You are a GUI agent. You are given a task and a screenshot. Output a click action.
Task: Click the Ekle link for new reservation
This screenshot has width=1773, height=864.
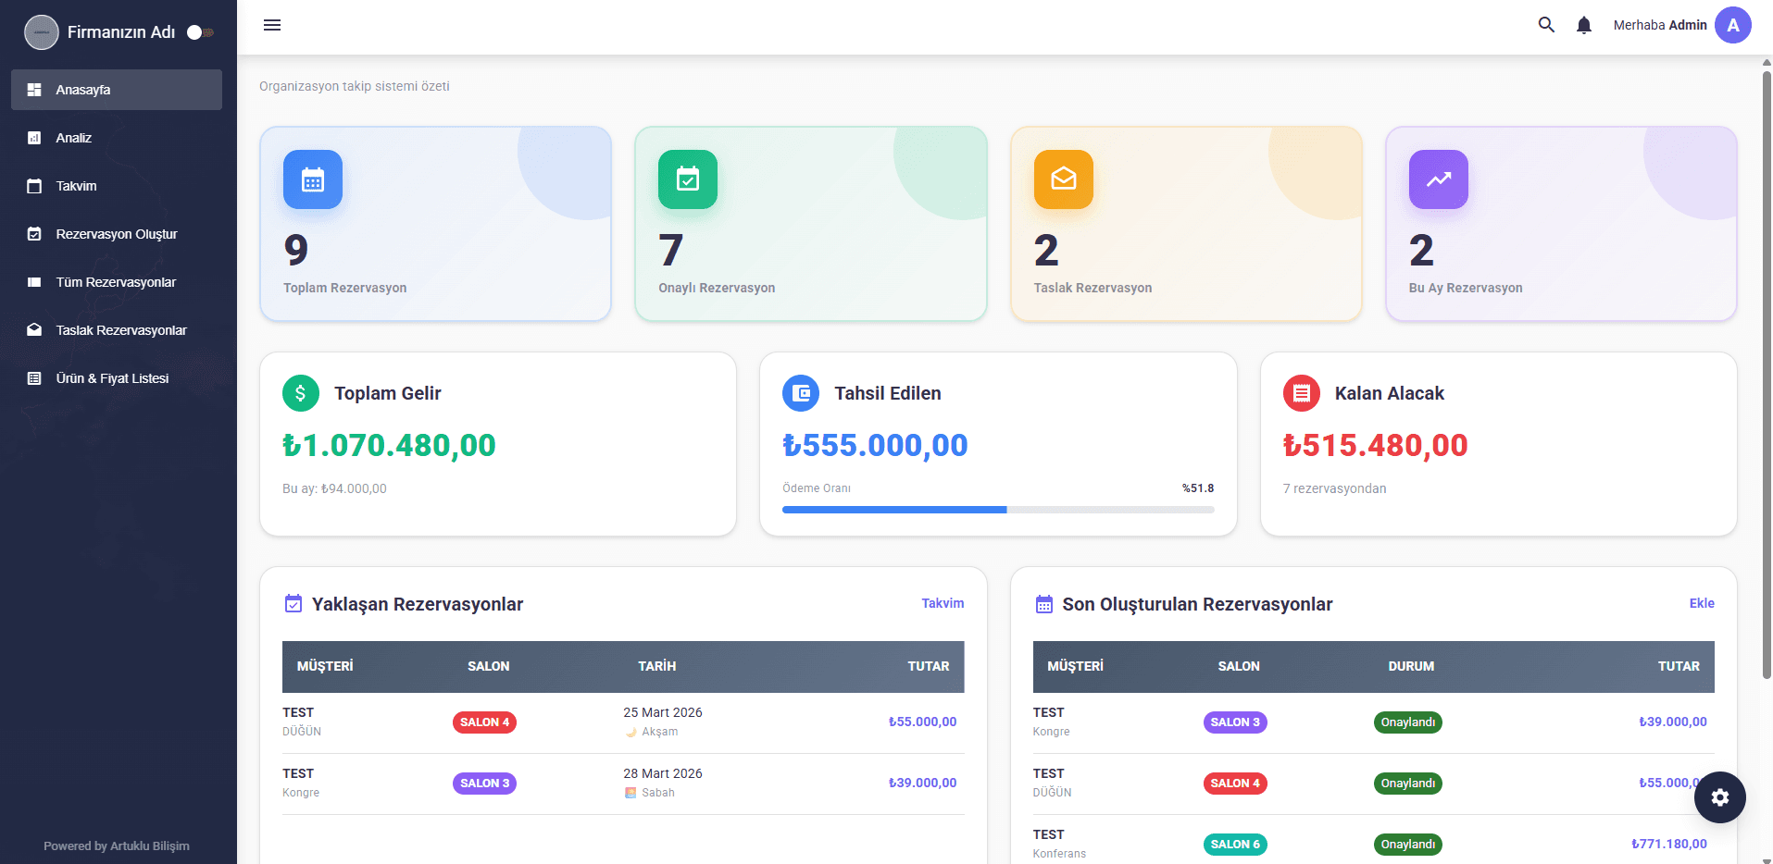(1701, 603)
